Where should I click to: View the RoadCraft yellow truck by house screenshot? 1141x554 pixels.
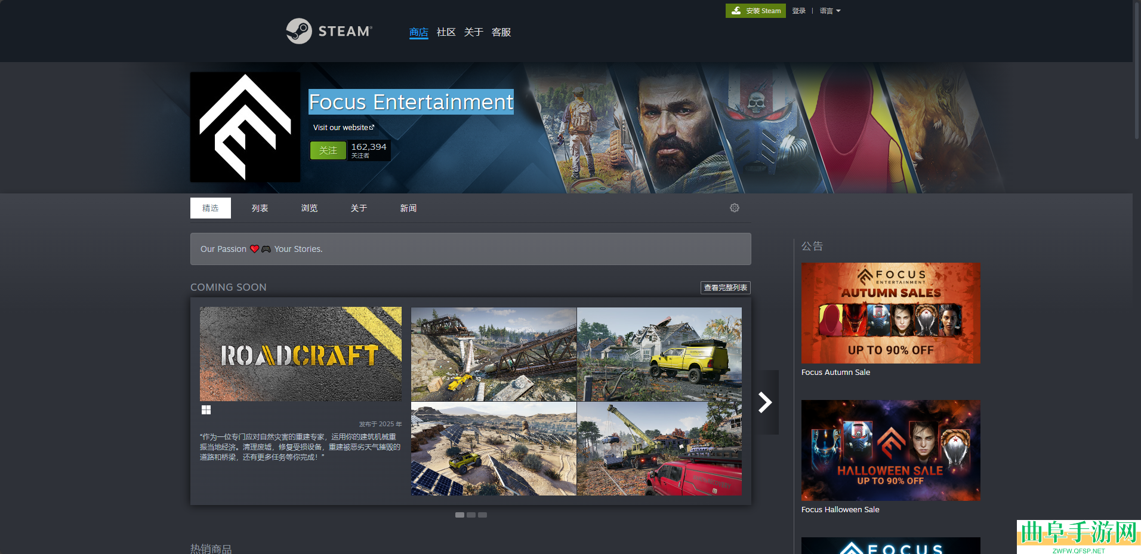(x=659, y=354)
